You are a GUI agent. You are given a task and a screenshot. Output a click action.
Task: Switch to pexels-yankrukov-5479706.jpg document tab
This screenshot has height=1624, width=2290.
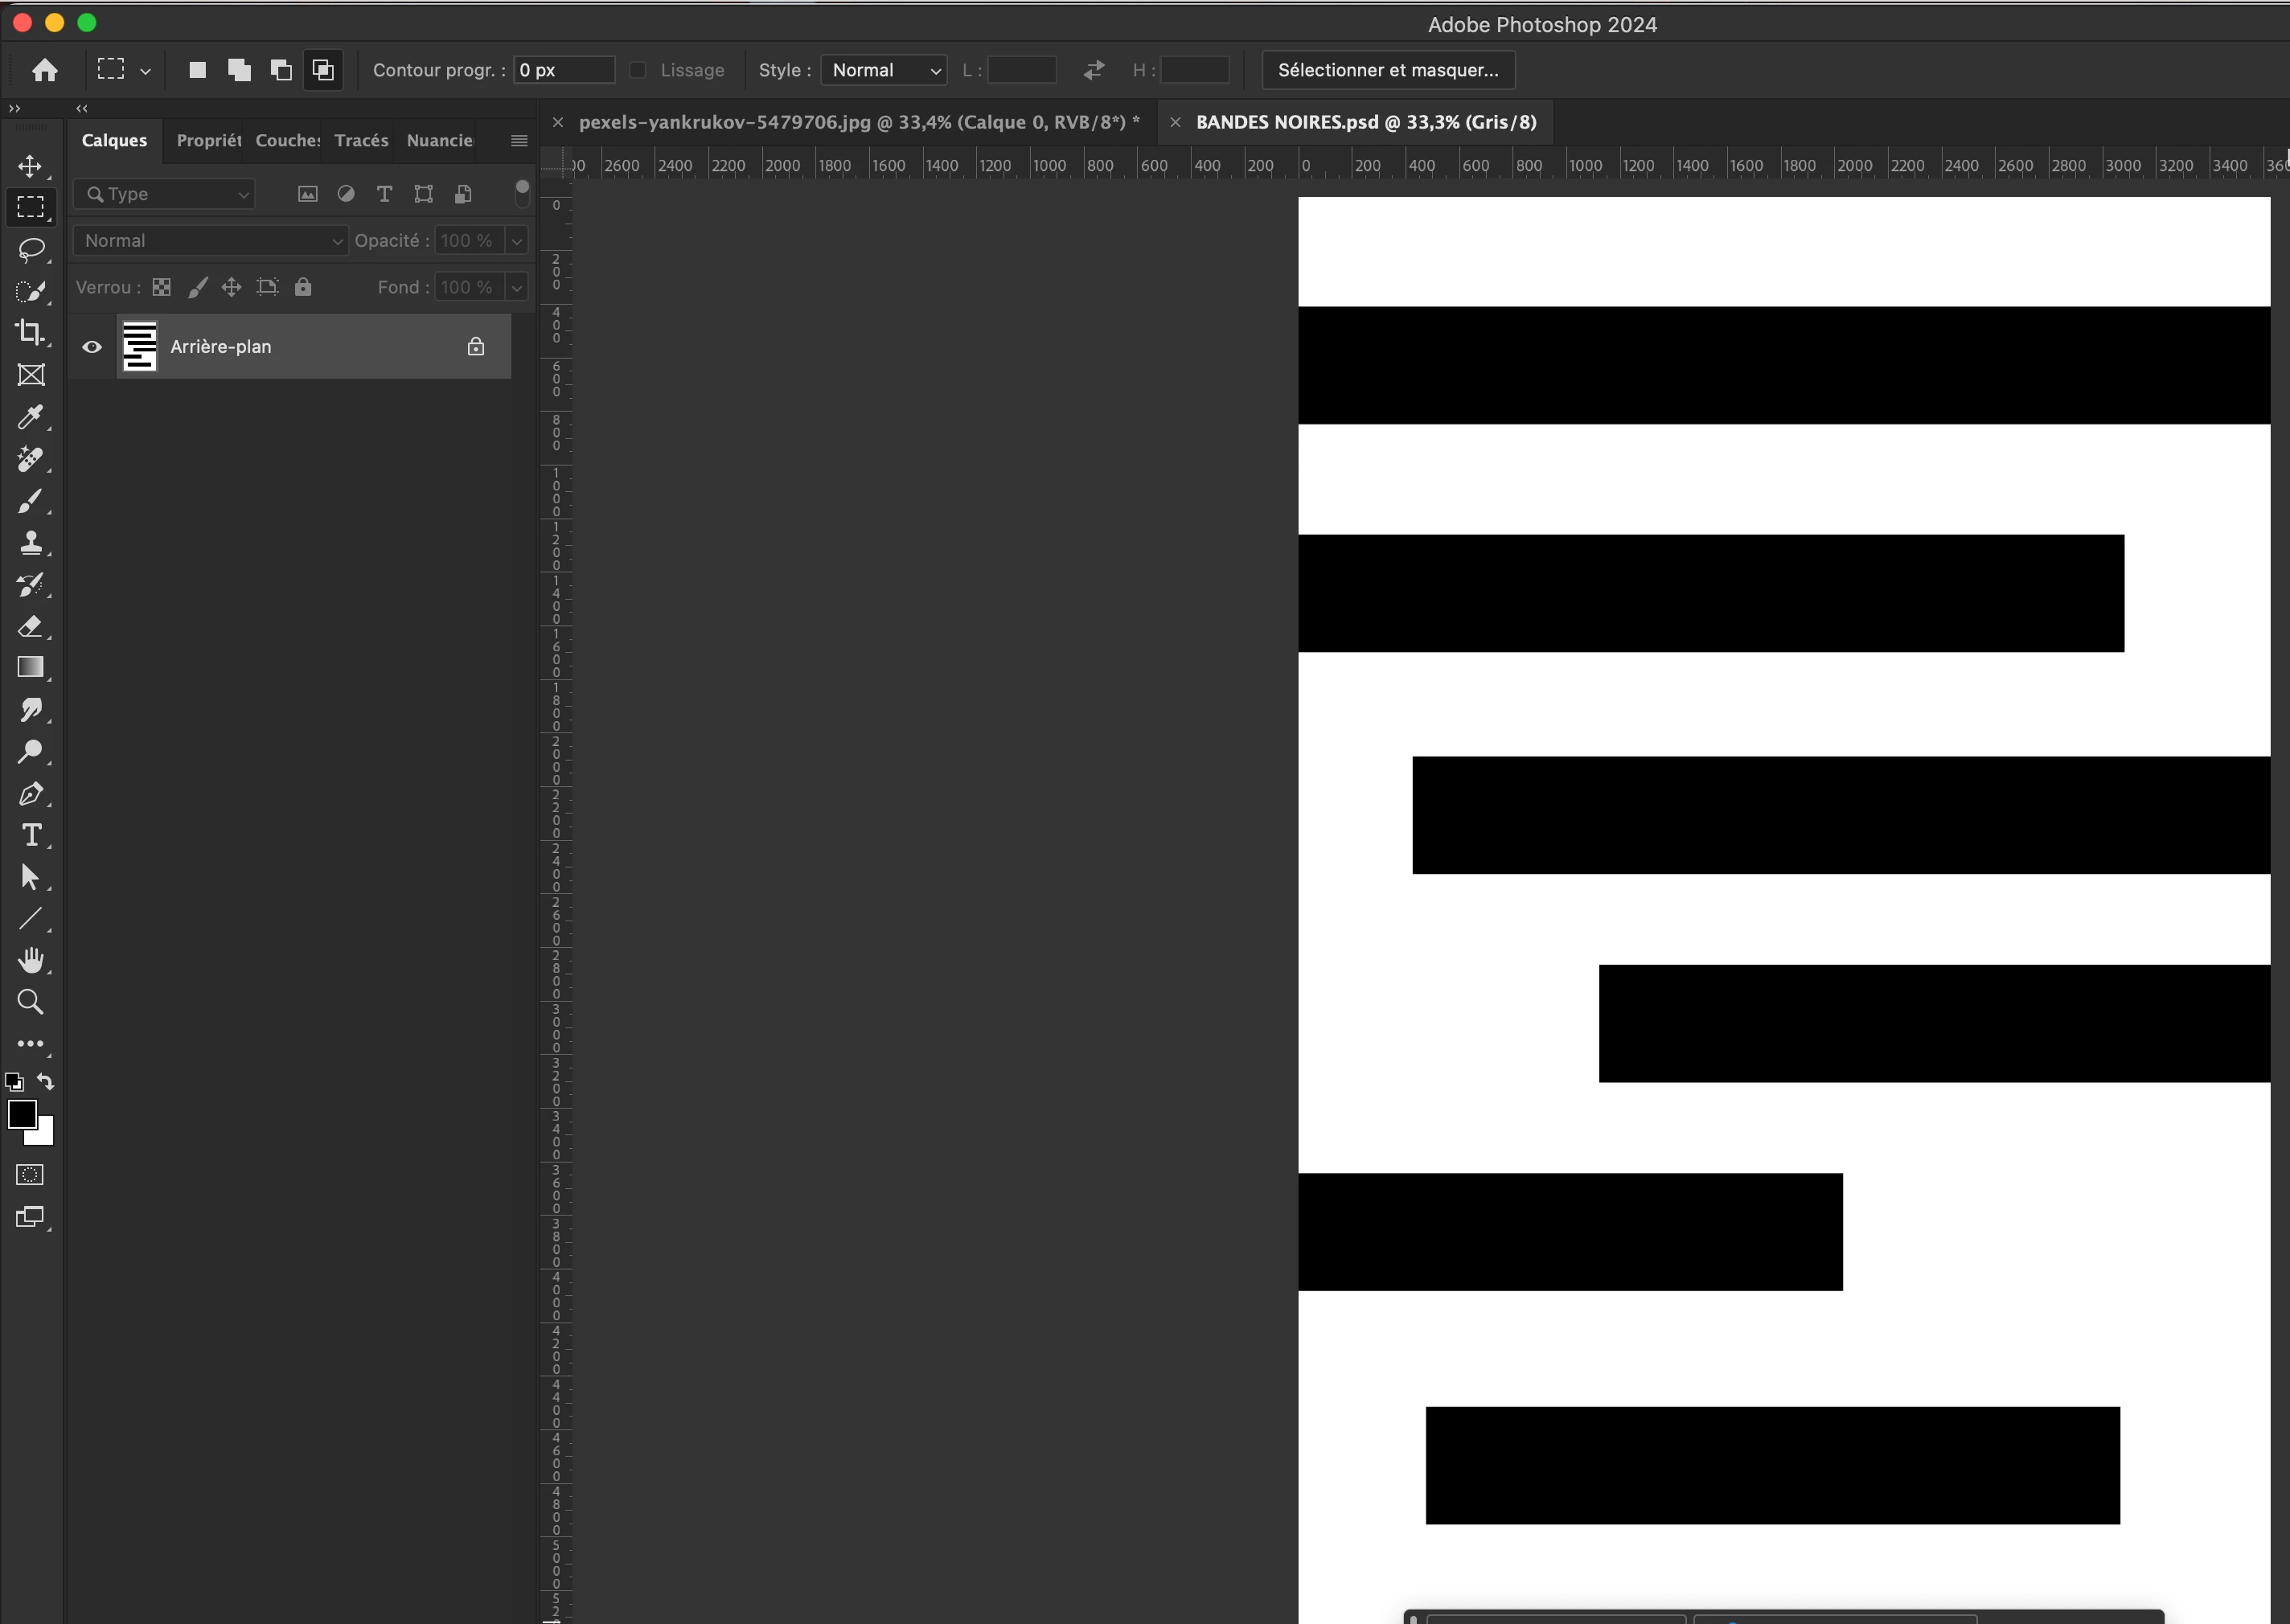point(858,122)
